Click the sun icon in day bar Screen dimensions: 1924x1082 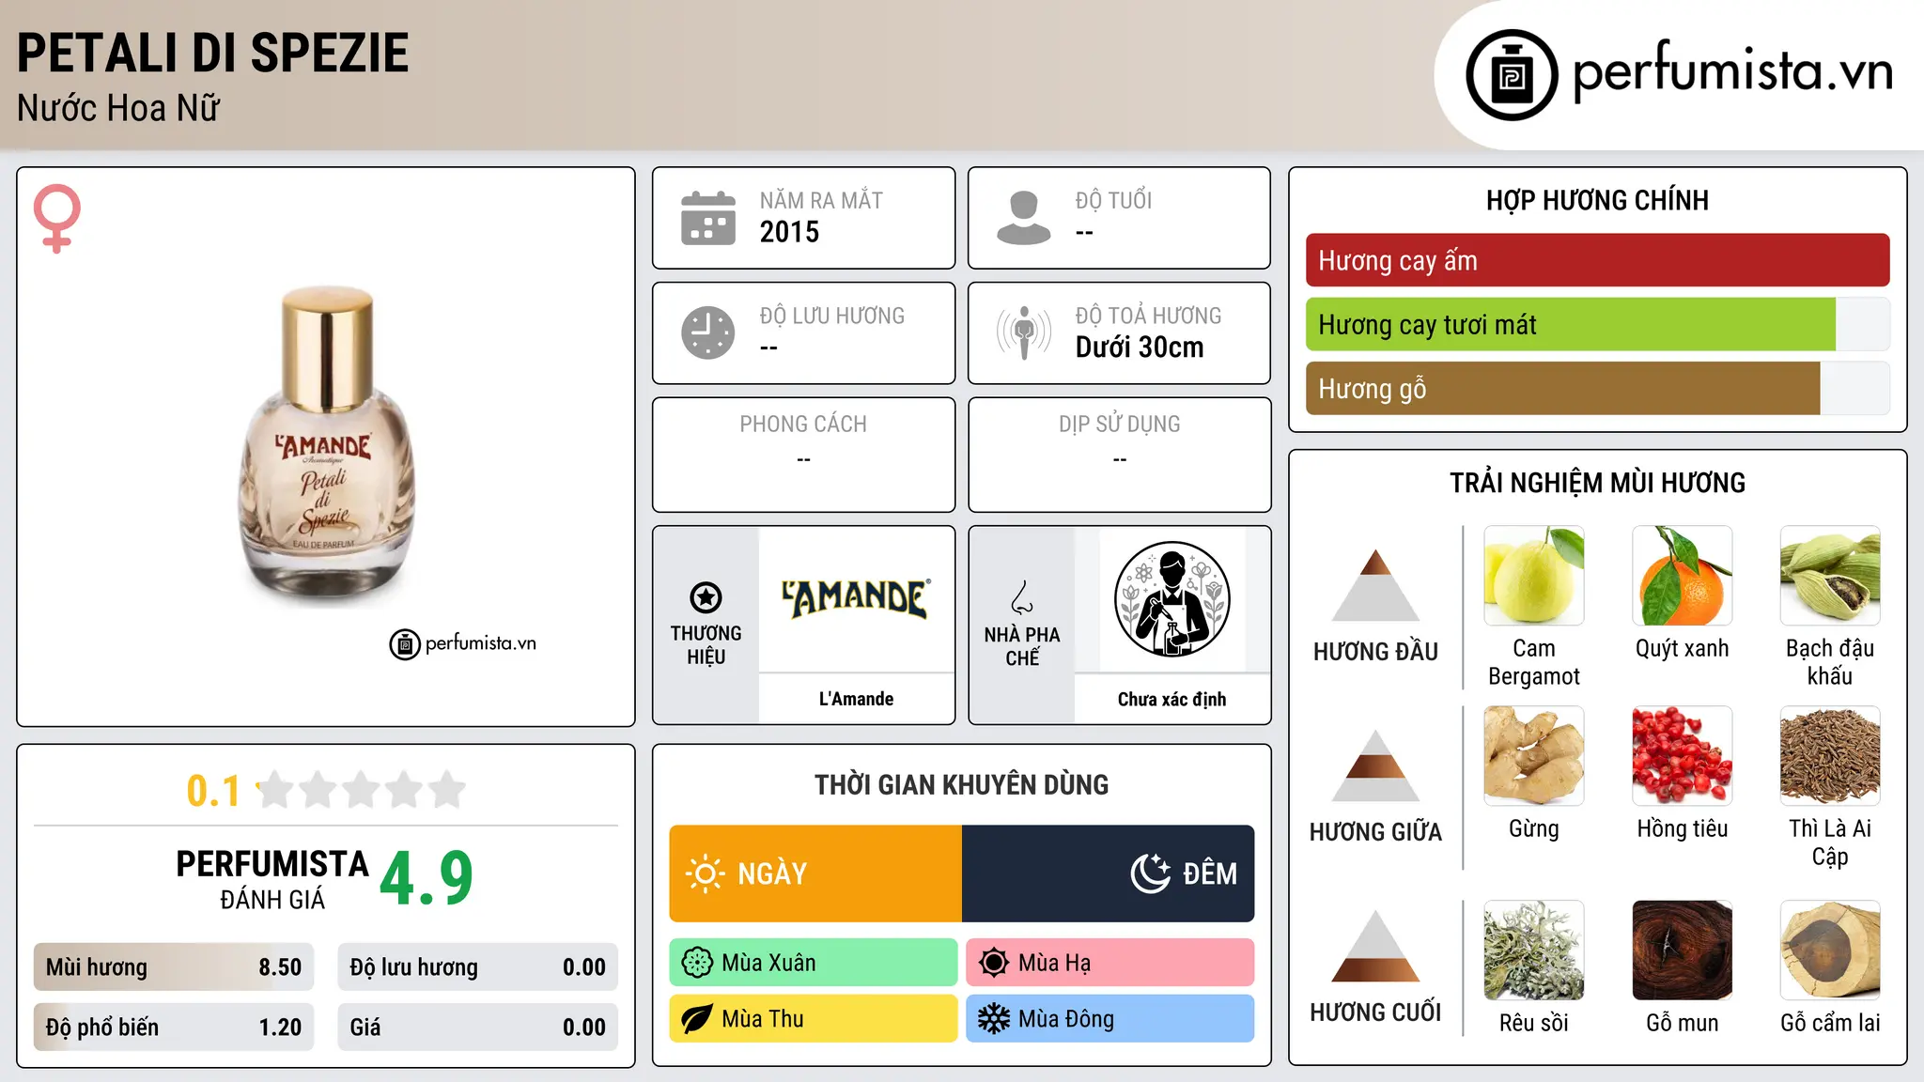pos(705,873)
